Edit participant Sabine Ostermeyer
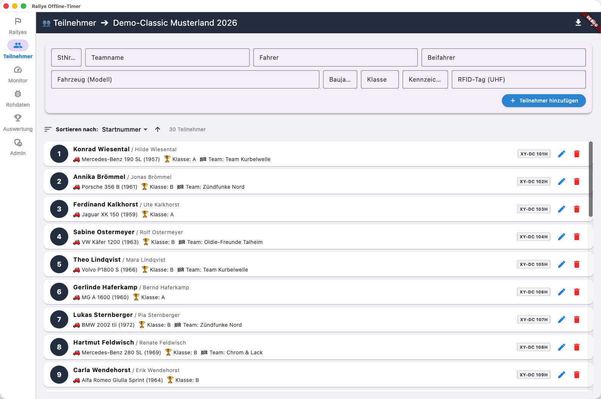This screenshot has height=399, width=601. click(x=562, y=237)
